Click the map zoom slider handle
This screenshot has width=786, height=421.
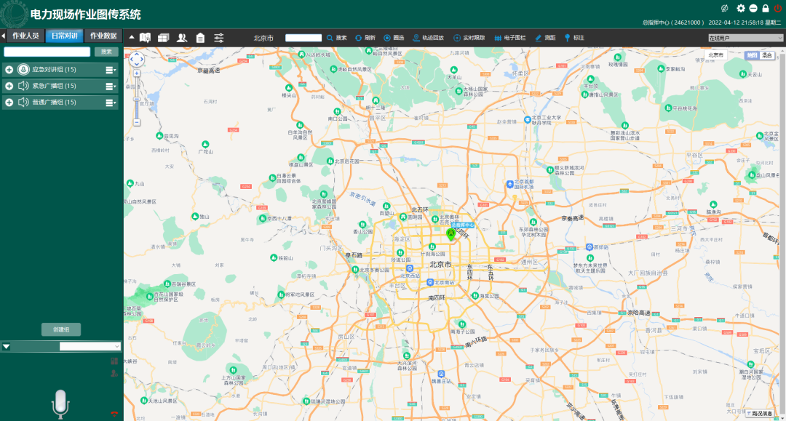point(136,99)
